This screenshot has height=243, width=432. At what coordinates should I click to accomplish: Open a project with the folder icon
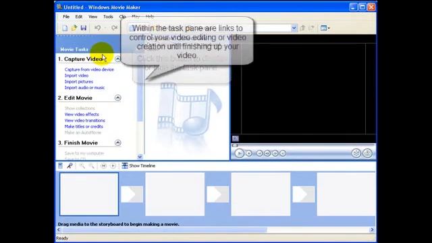pos(74,28)
